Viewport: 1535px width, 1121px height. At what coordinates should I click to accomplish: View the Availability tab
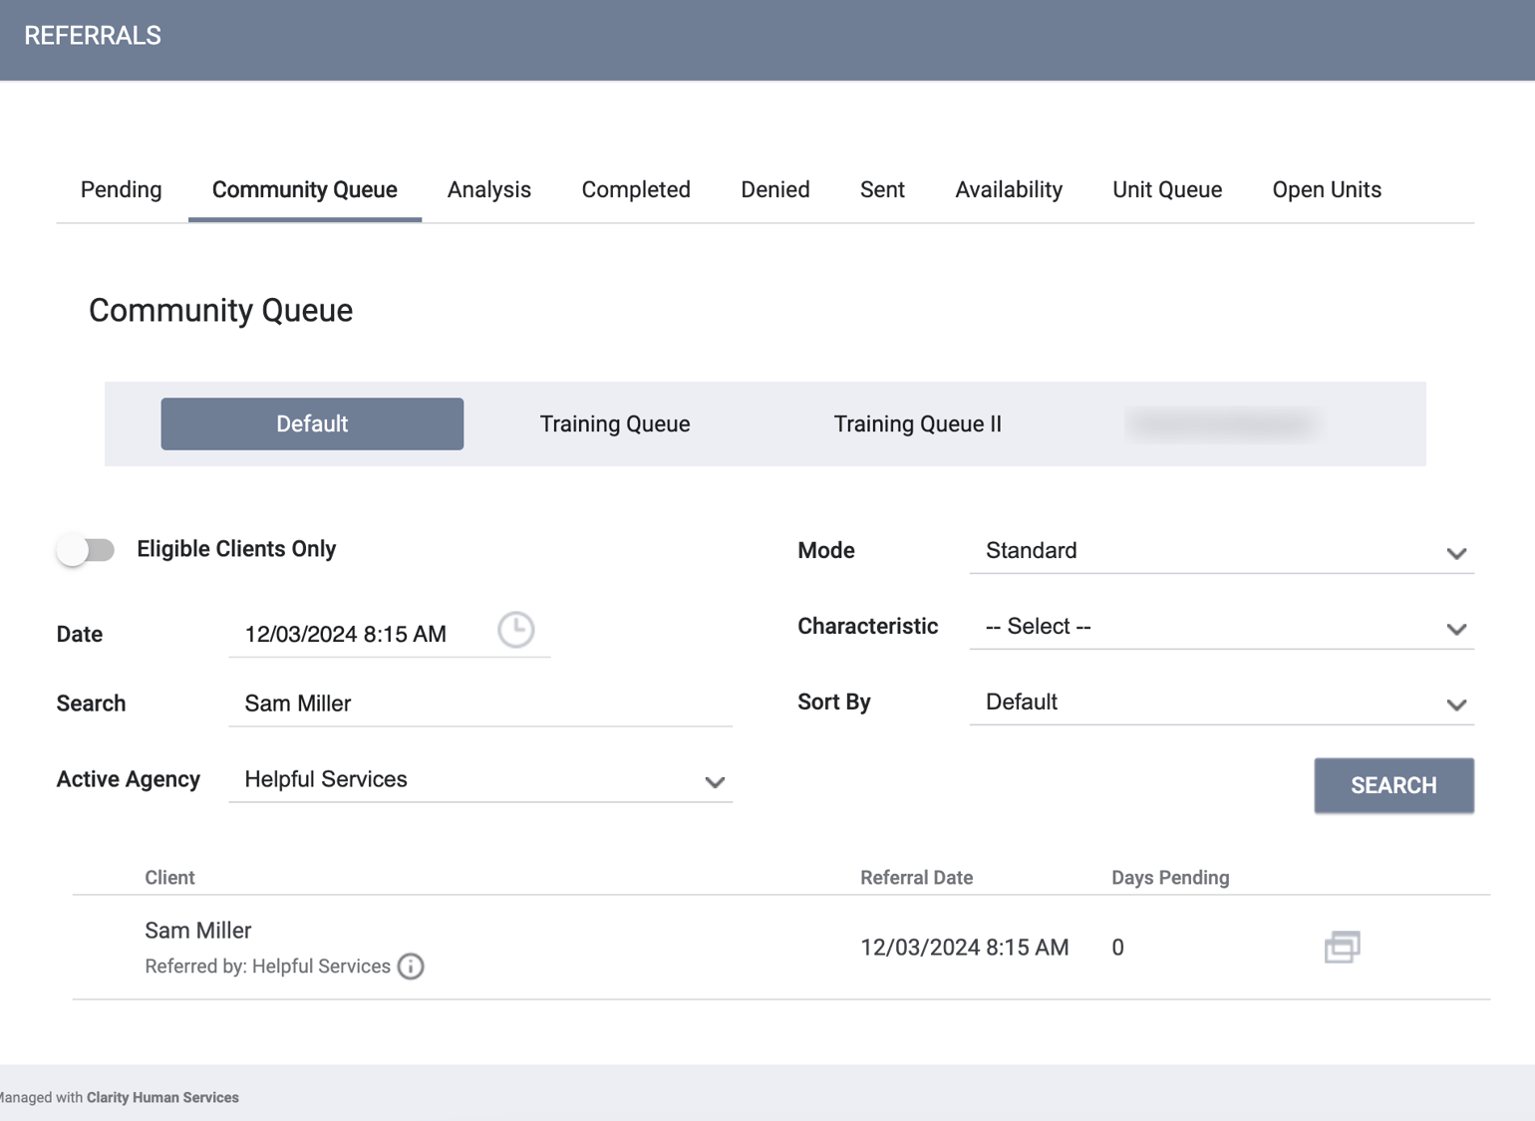tap(1008, 189)
